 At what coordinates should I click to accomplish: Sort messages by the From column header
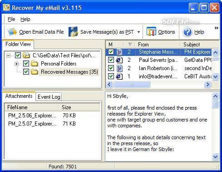point(158,45)
